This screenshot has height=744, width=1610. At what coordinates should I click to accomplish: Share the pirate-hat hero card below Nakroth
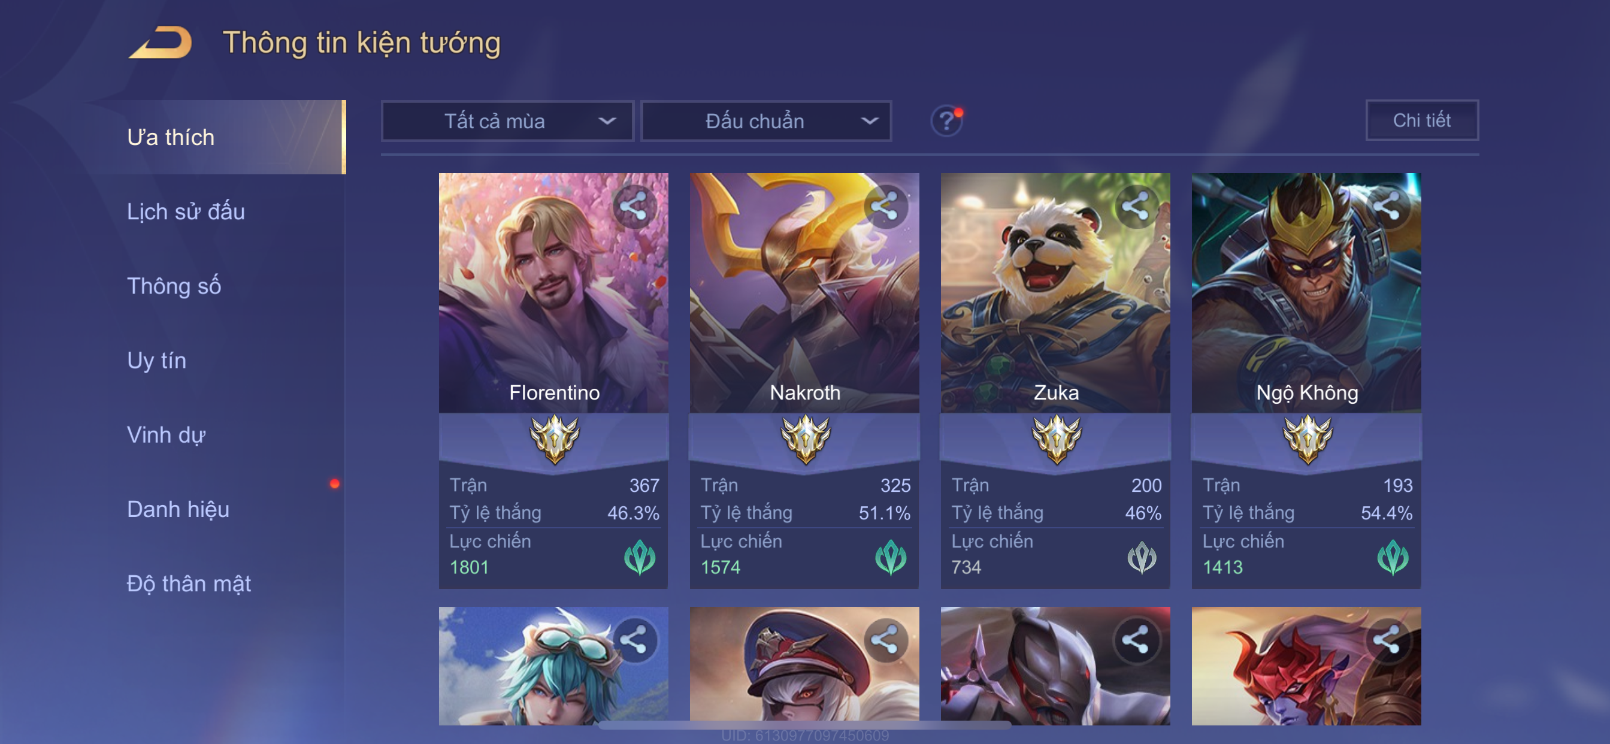click(x=885, y=640)
